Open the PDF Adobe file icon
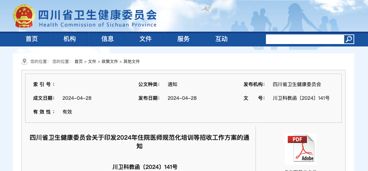Viewport: 368px width, 171px height. point(300,149)
